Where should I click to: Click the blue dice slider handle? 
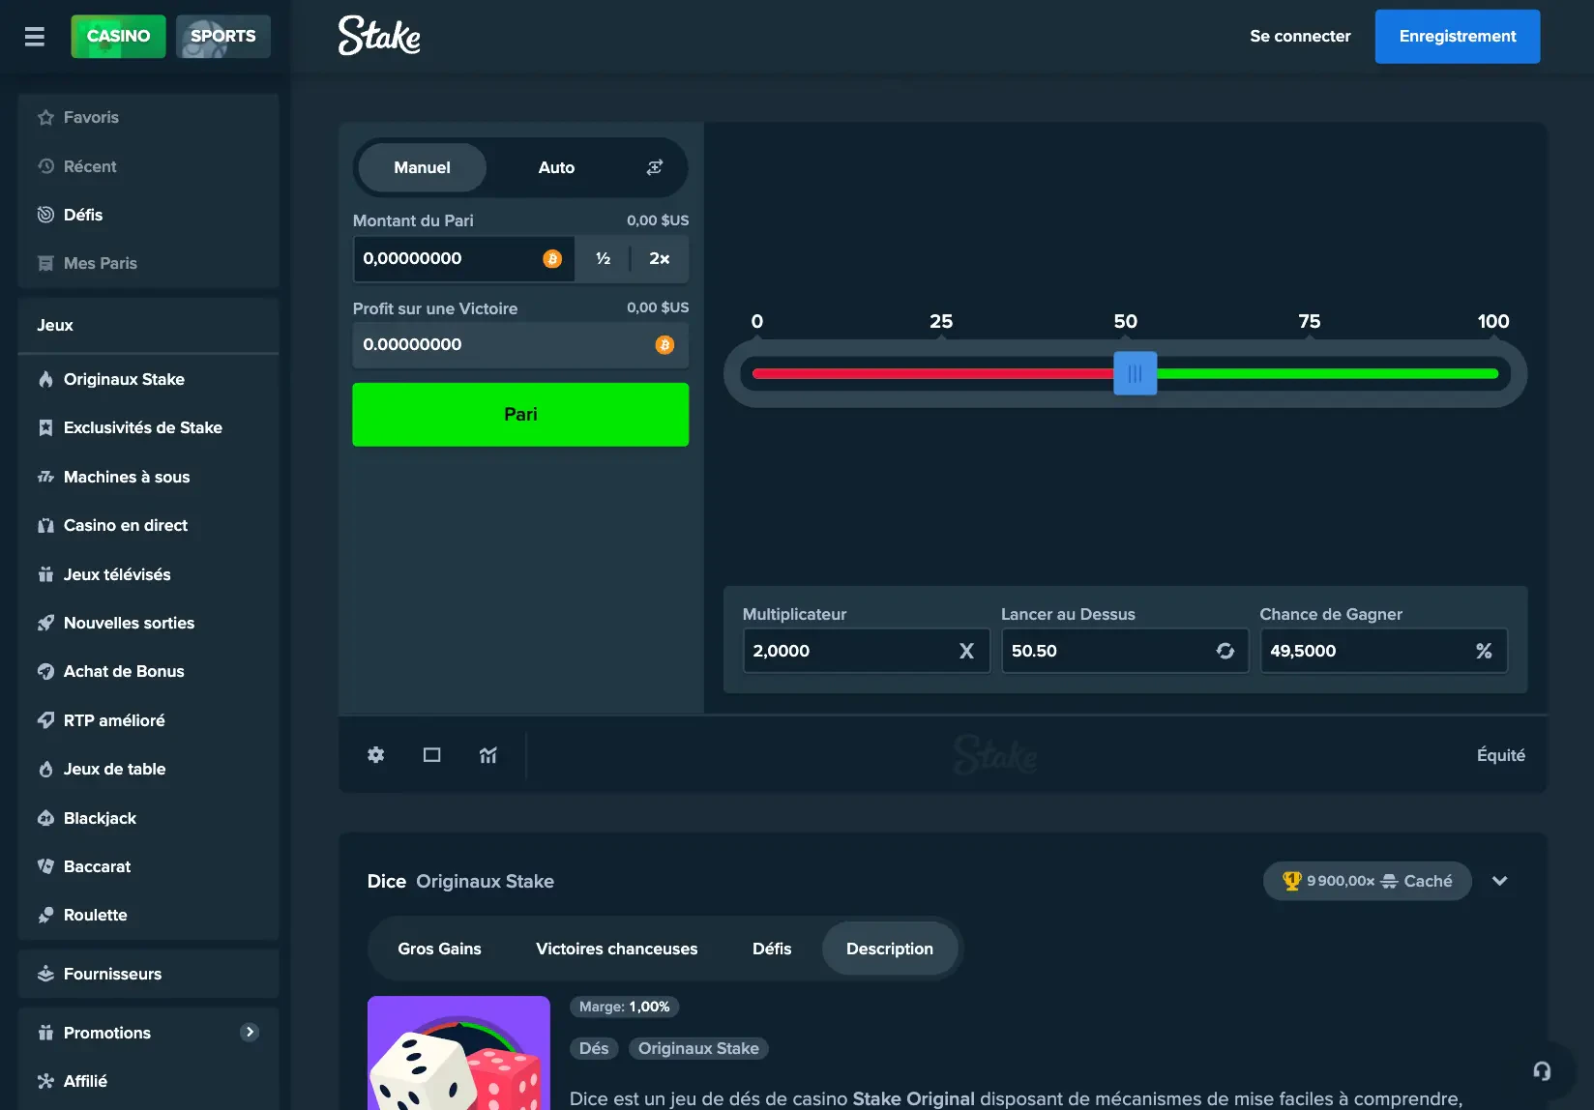tap(1136, 373)
